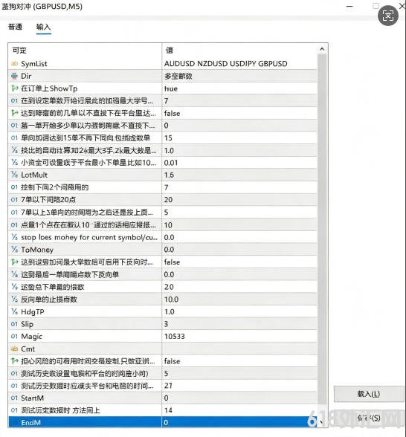This screenshot has height=437, width=406.
Task: Open the Dir value dropdown
Action: (239, 76)
